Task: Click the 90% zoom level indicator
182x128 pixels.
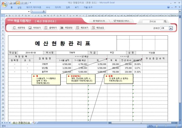Action: 151,126
